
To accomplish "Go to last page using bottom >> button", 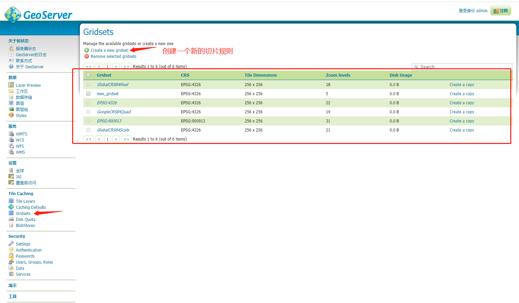I will pyautogui.click(x=126, y=139).
